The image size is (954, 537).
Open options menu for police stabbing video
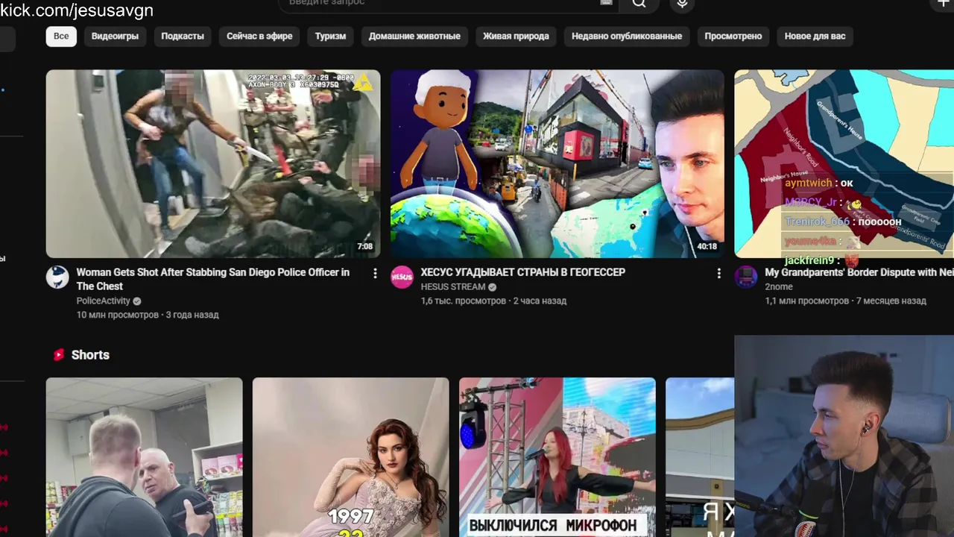point(375,274)
